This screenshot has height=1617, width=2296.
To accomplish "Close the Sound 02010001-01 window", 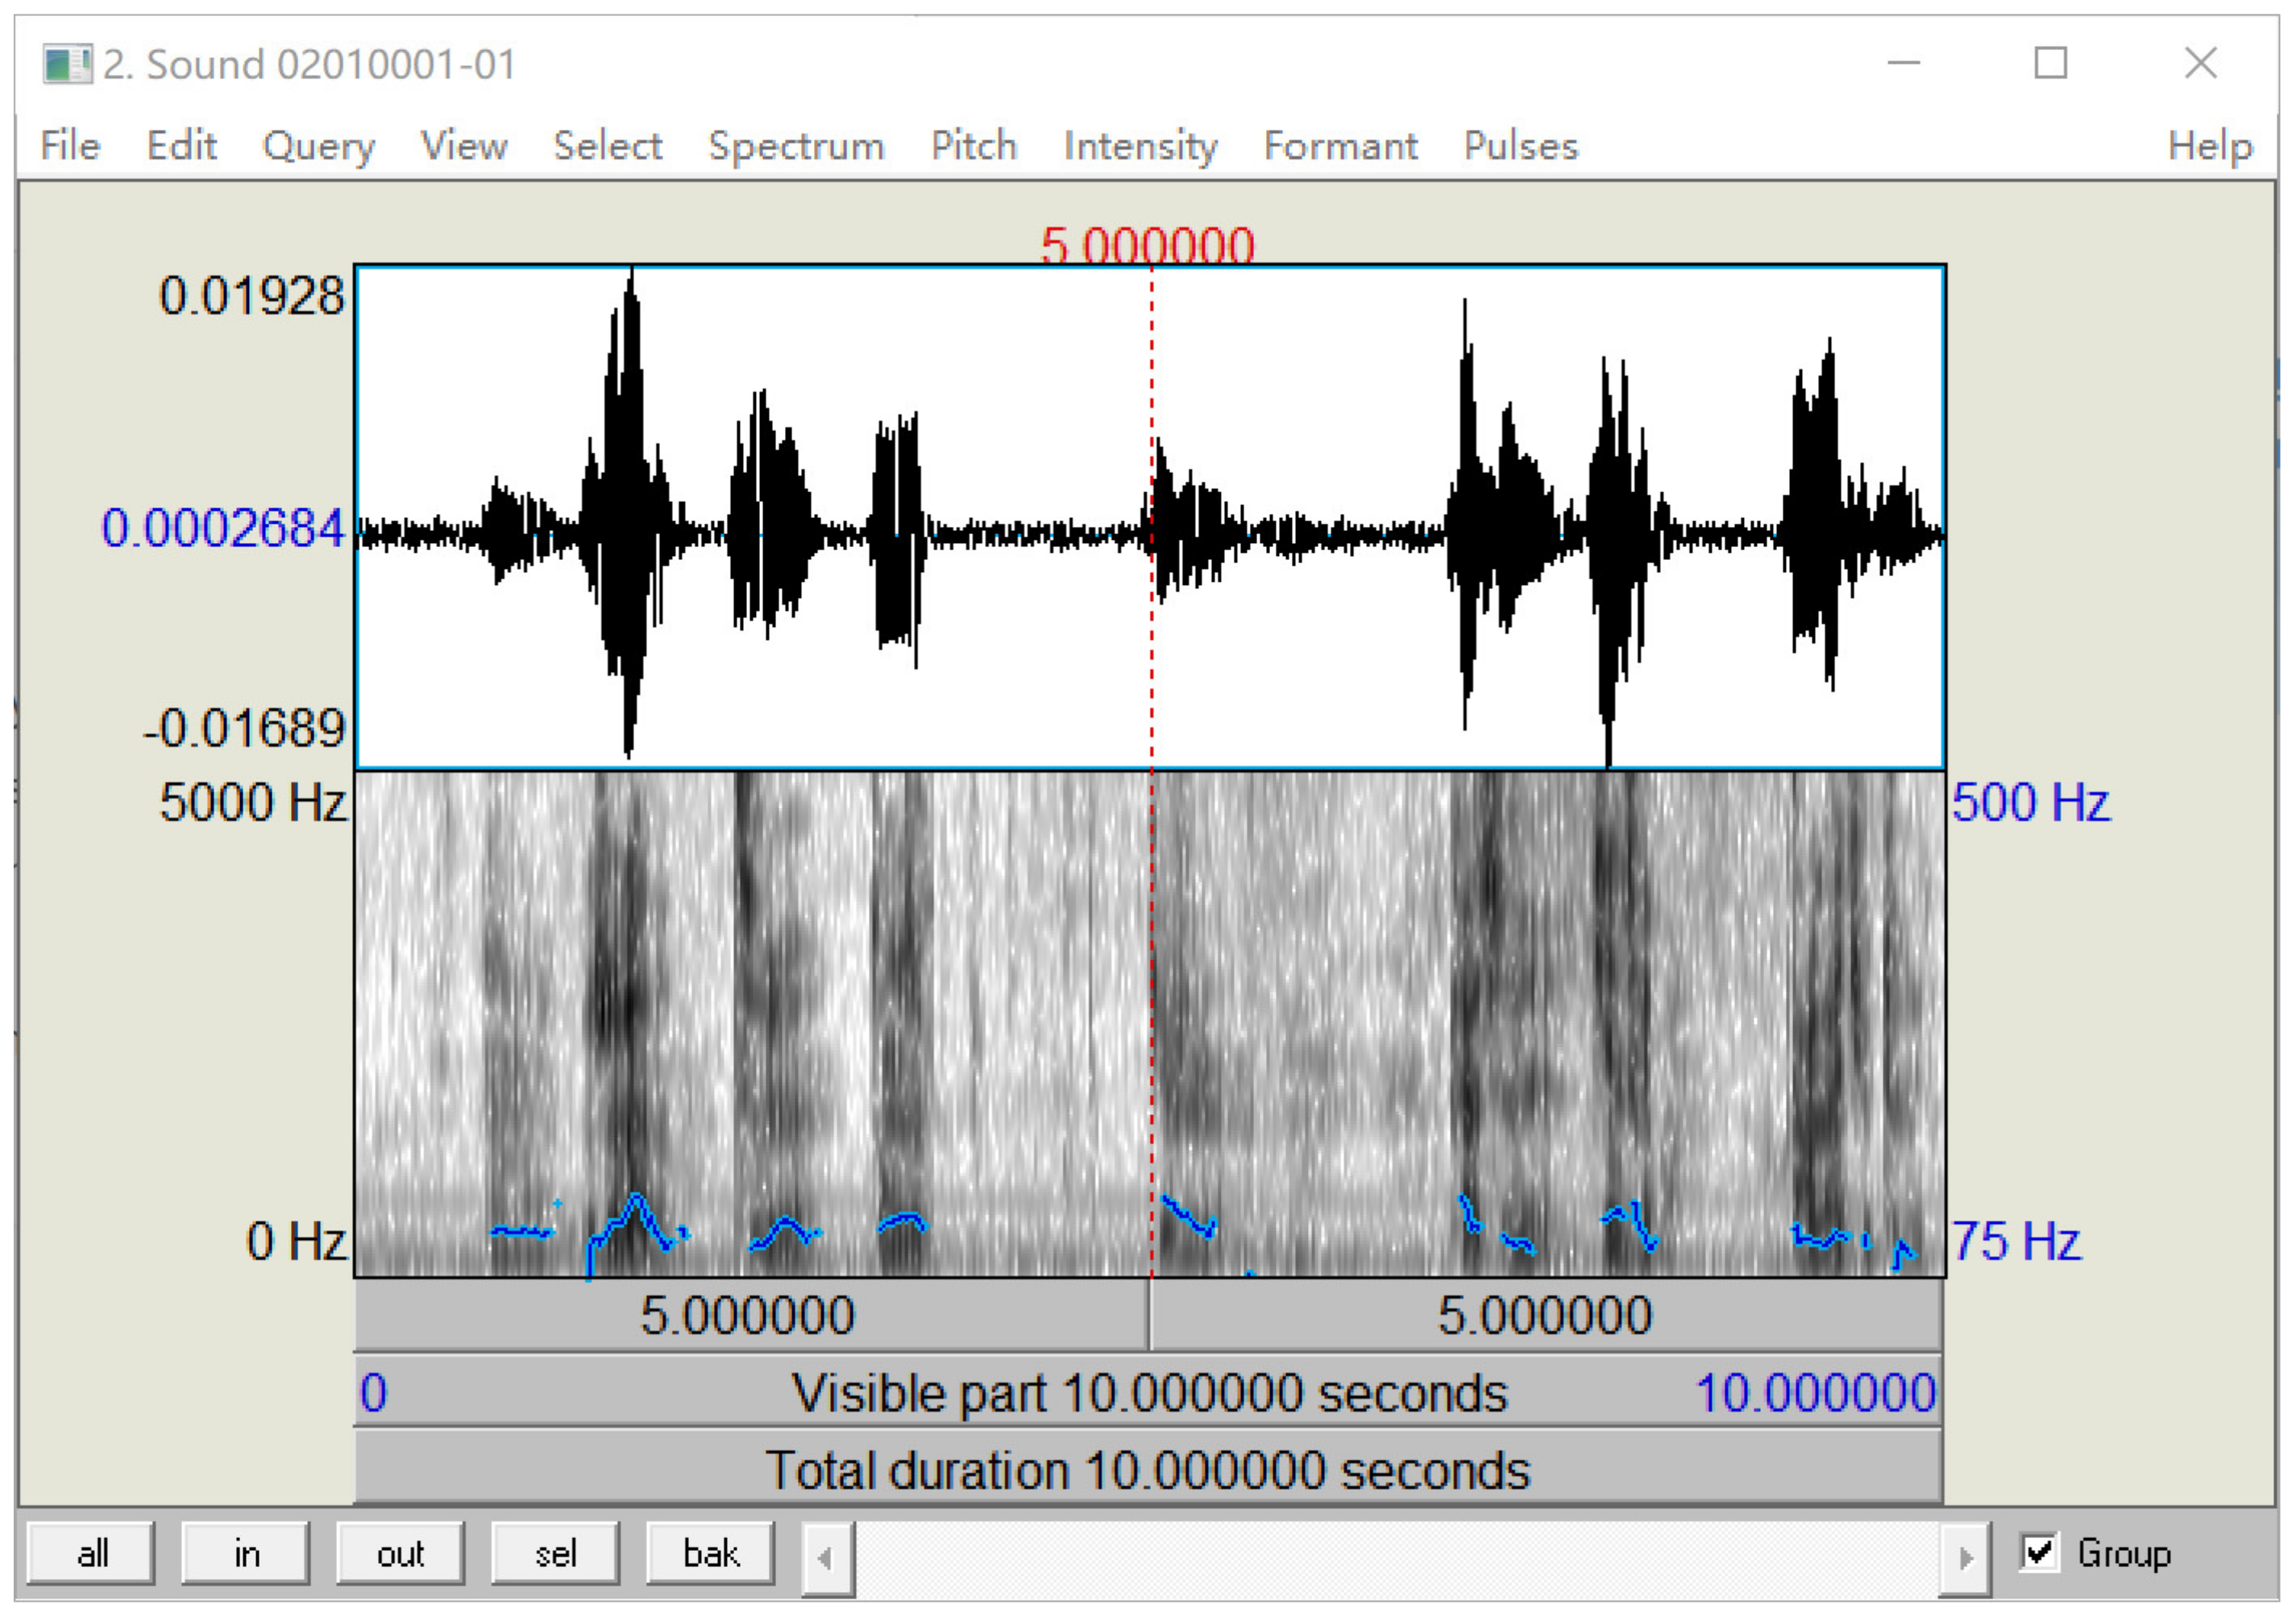I will pyautogui.click(x=2200, y=63).
